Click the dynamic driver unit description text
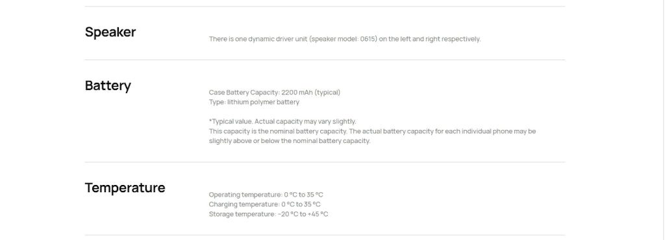Viewport: 665px width, 240px height. click(345, 39)
